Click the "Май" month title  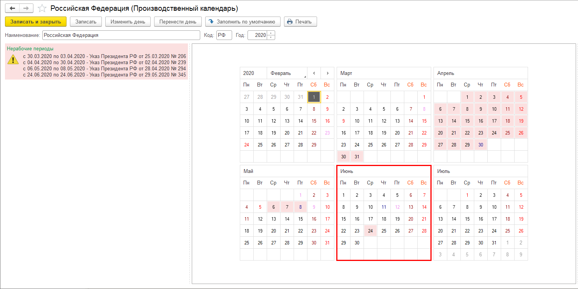(x=248, y=171)
